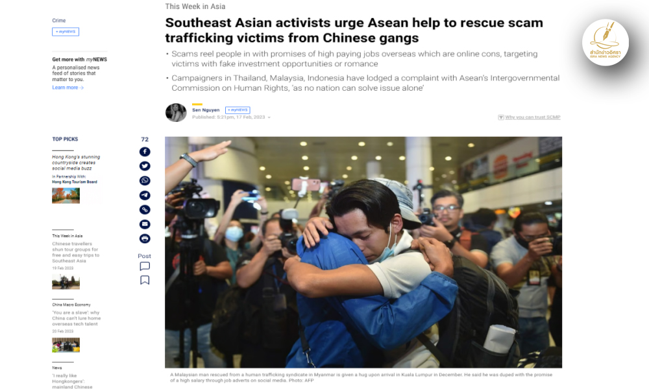Select Crime topic label
Image resolution: width=649 pixels, height=389 pixels.
(x=59, y=20)
